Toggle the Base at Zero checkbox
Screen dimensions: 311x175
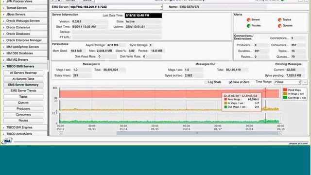click(x=230, y=82)
